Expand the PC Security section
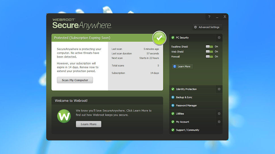The image size is (275, 154). tap(192, 38)
